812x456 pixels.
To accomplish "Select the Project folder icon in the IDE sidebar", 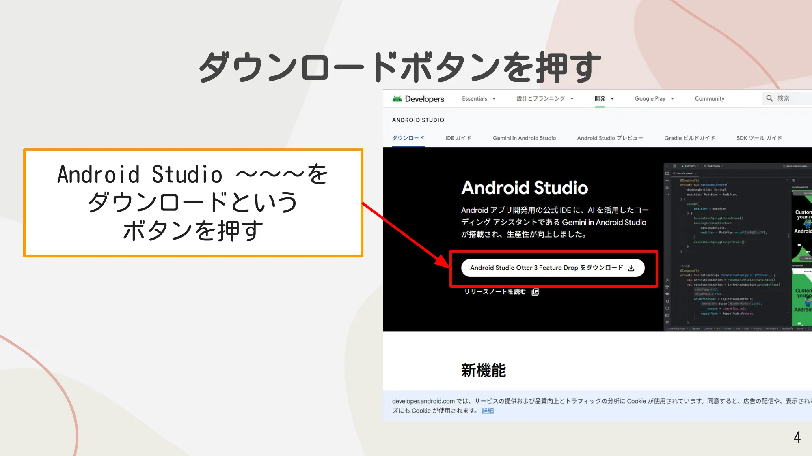I will (667, 173).
